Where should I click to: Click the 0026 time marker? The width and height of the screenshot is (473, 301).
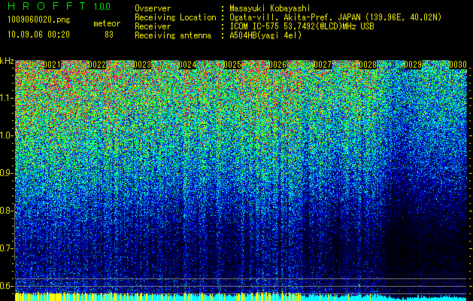[x=277, y=65]
